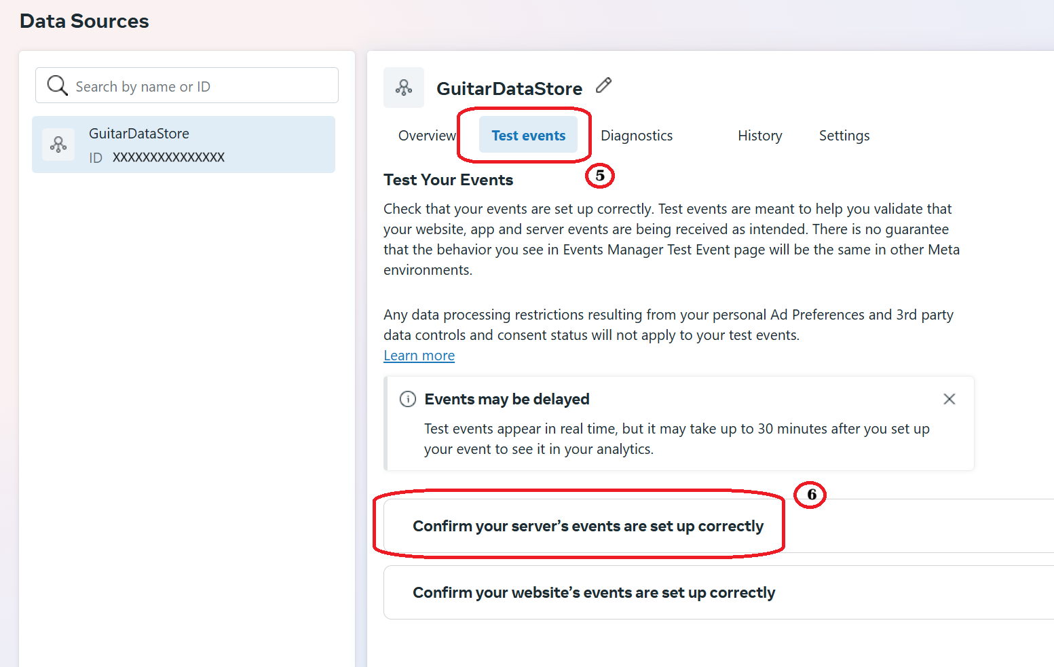
Task: Click the GuitarDataStore title heading
Action: pos(509,89)
